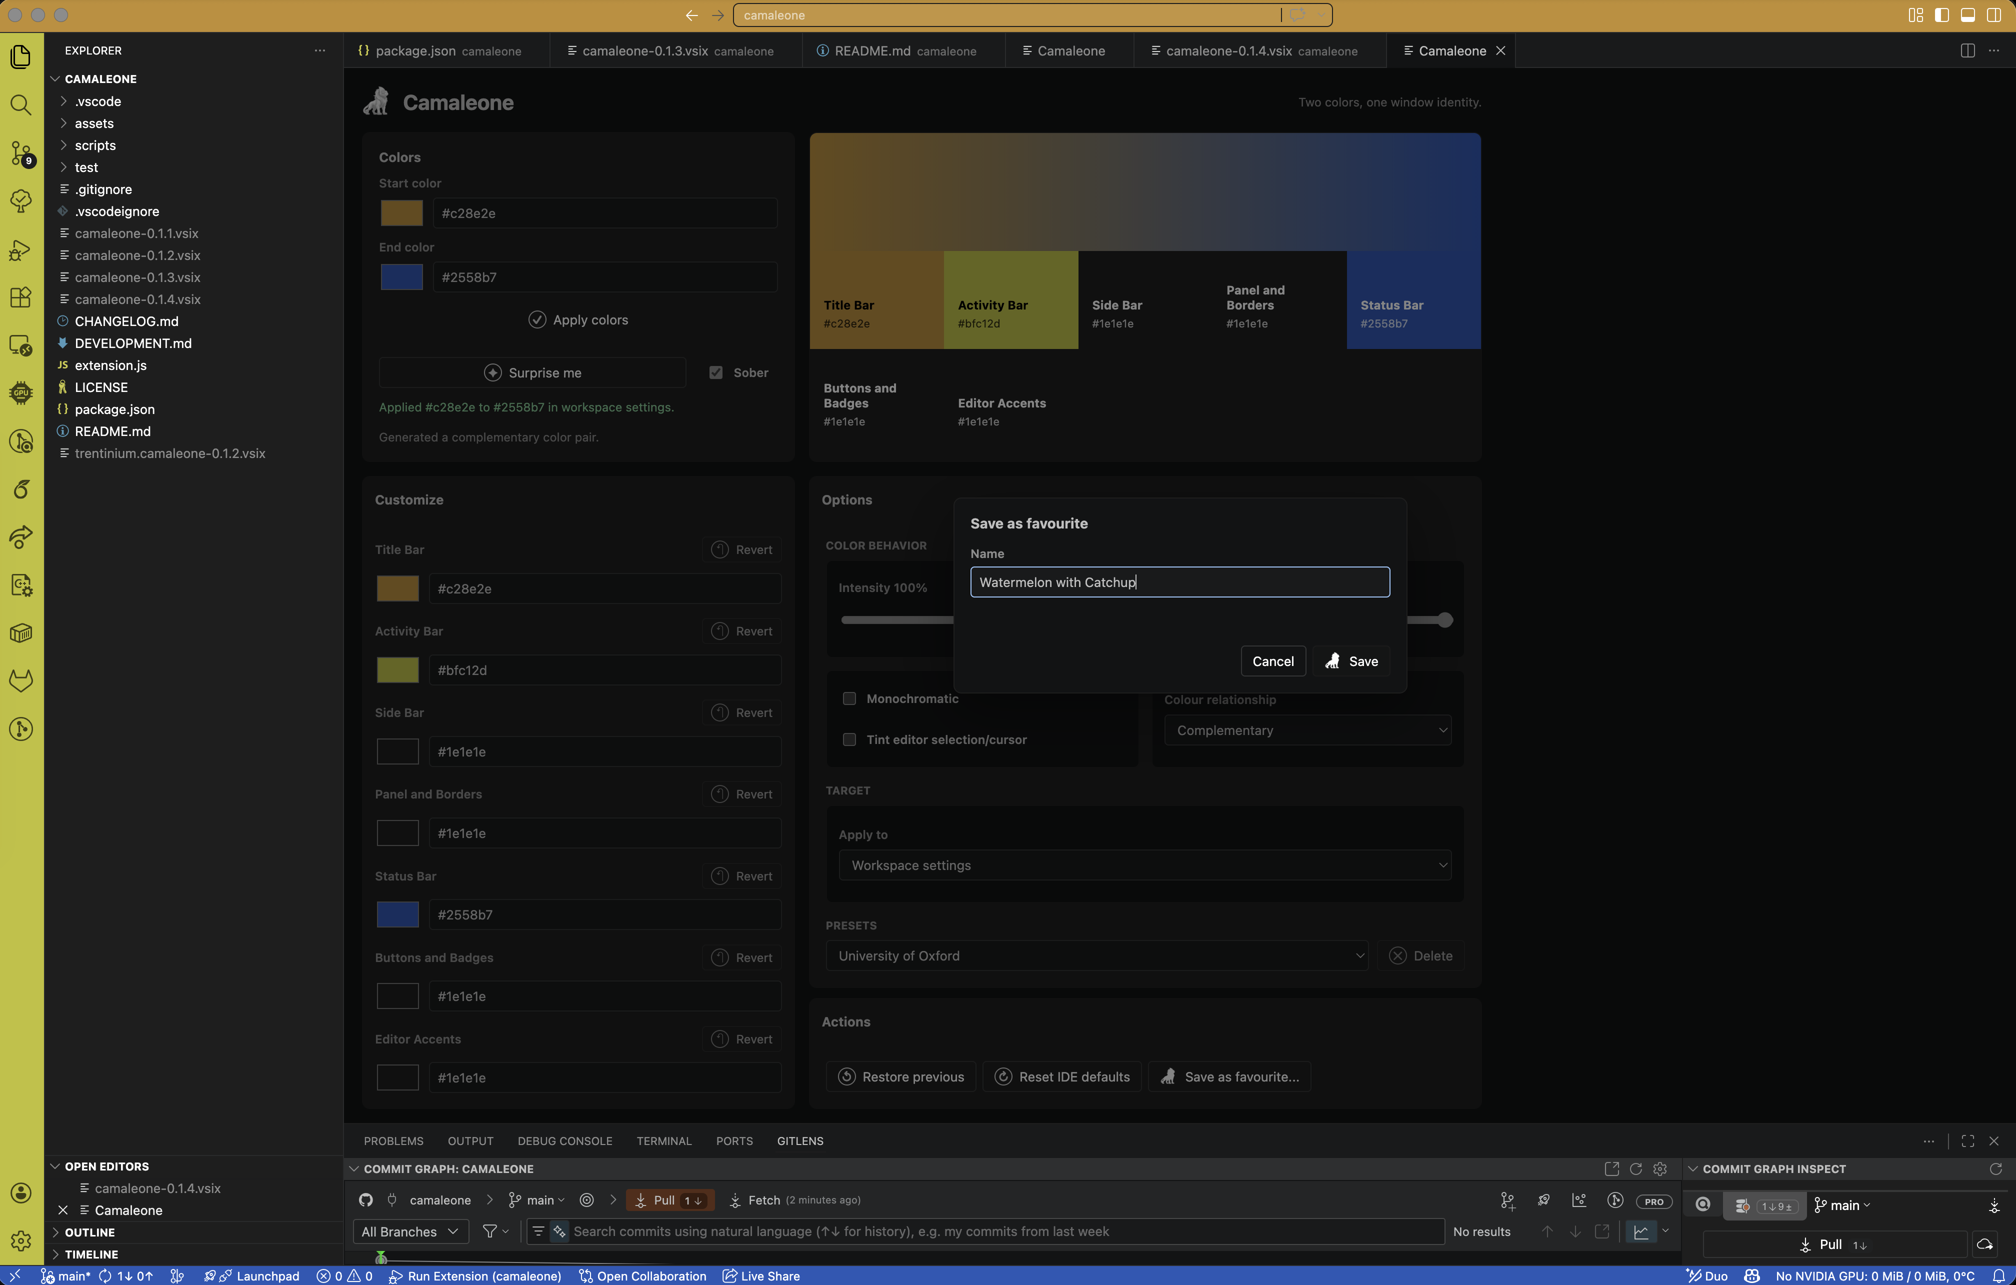
Task: Open the Explorer view in activity bar
Action: pos(21,56)
